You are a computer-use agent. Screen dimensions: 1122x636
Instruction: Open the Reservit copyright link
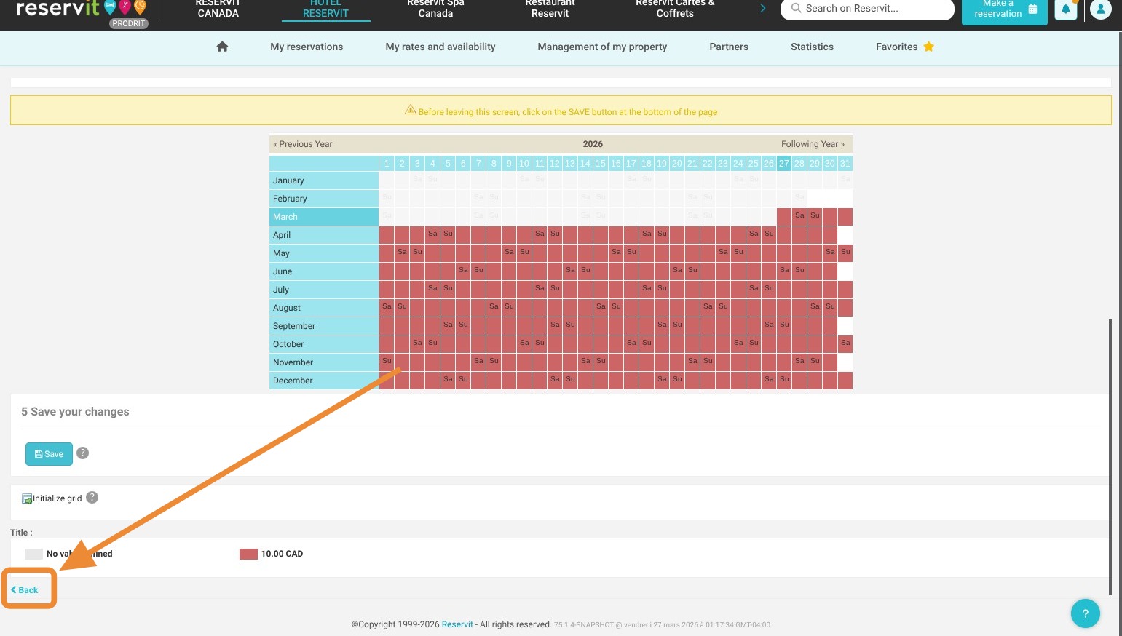pyautogui.click(x=457, y=624)
